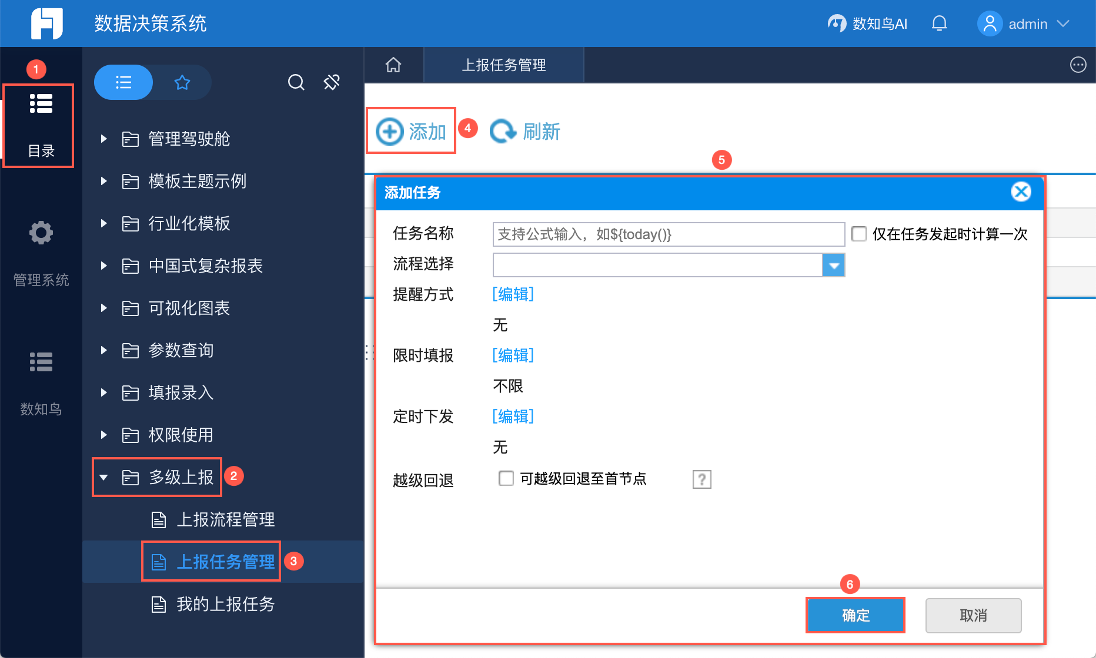Click the 多级上报 folder icon
This screenshot has height=658, width=1096.
(x=130, y=477)
